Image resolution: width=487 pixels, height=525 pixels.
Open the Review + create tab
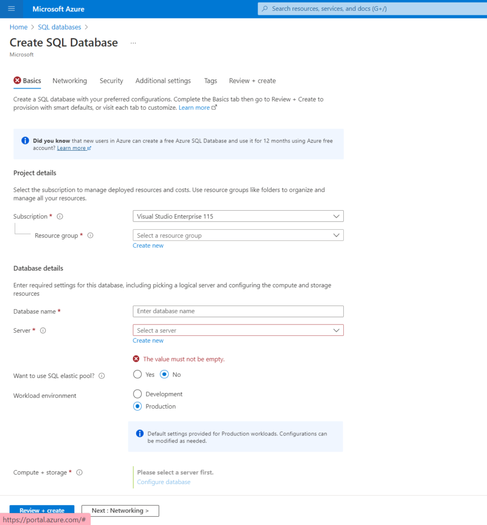click(x=252, y=80)
